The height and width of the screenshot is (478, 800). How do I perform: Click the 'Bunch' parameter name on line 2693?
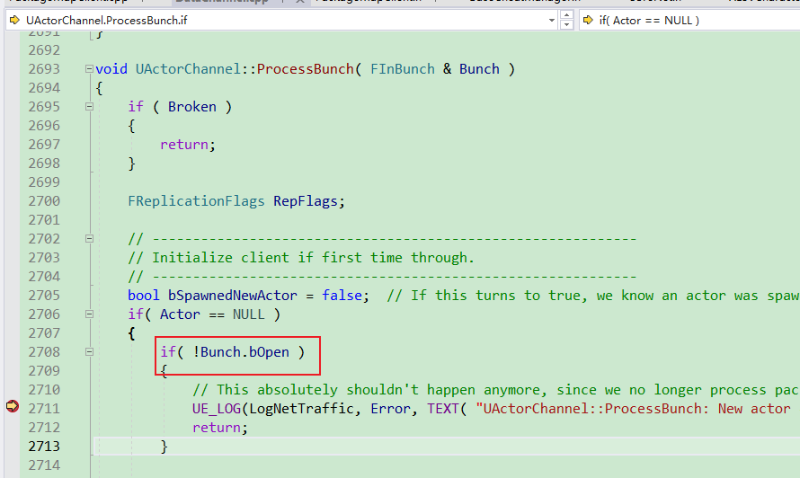[479, 69]
